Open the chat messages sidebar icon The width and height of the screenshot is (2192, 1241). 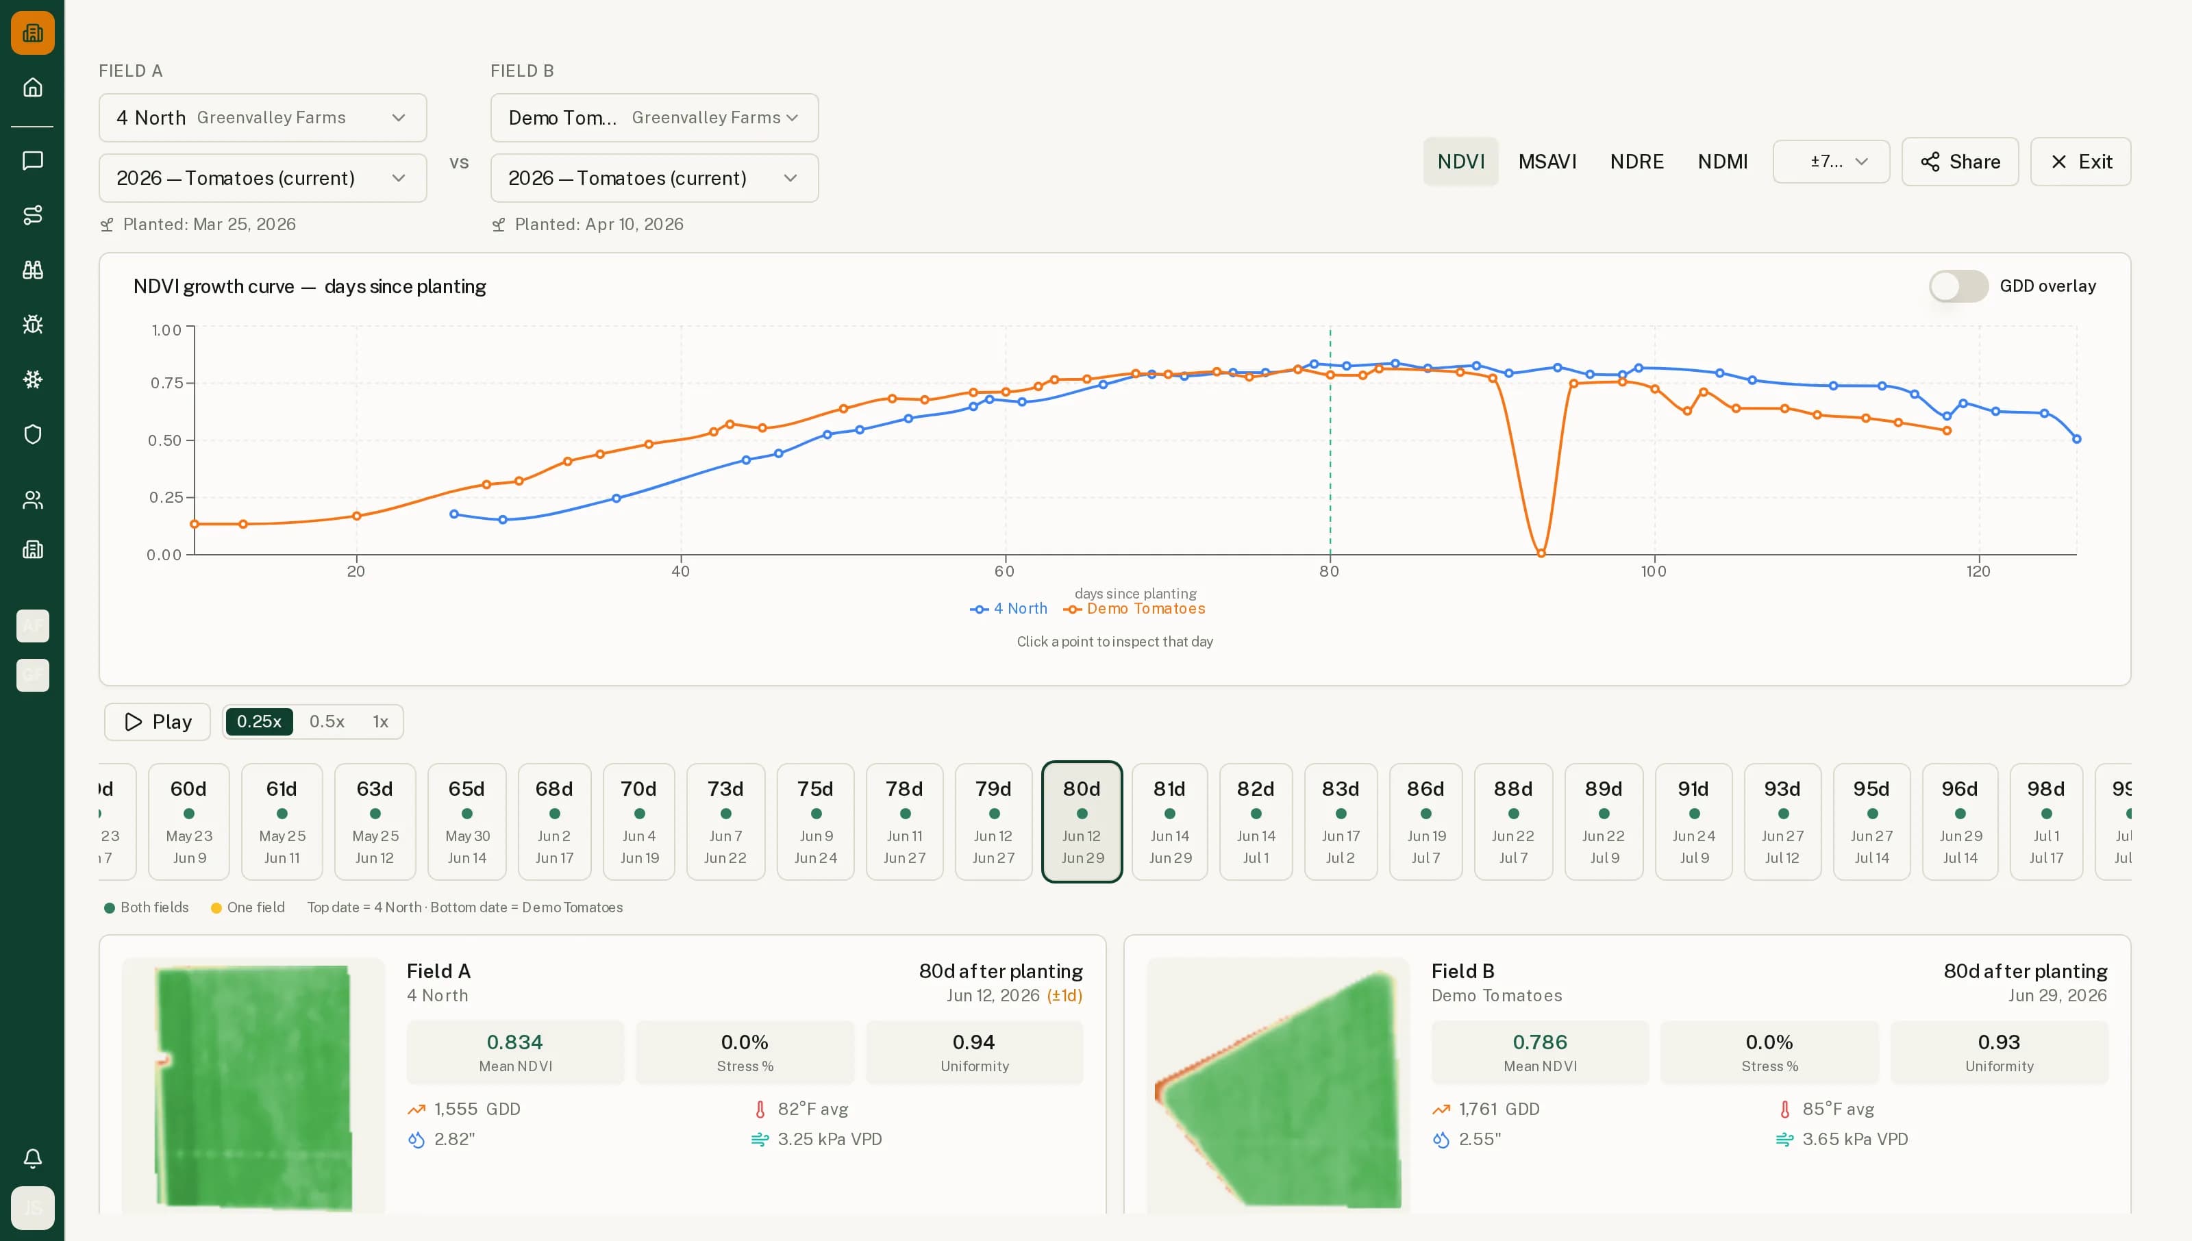tap(32, 160)
